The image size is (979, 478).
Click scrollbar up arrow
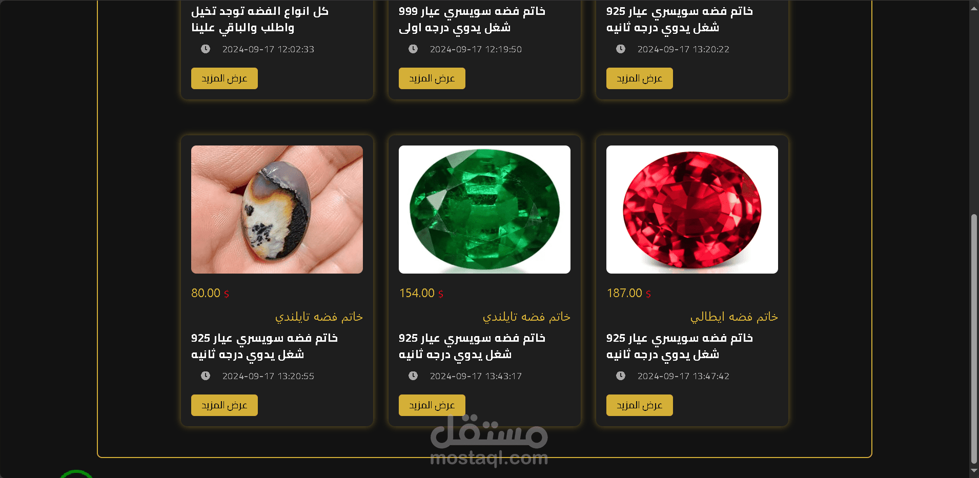pyautogui.click(x=974, y=9)
